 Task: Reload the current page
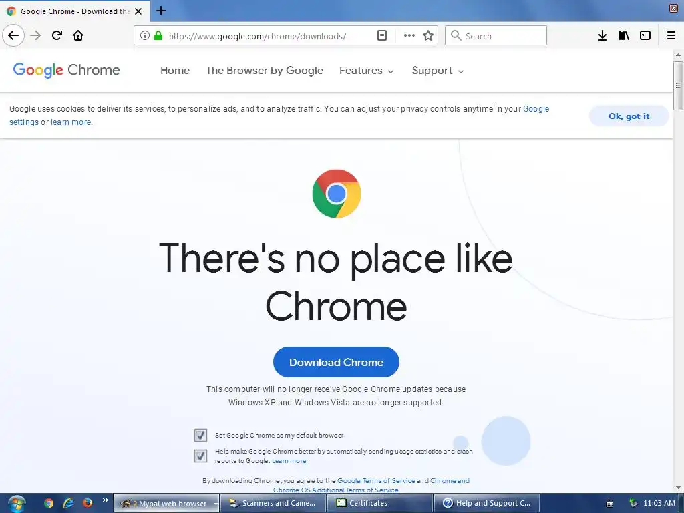click(57, 35)
